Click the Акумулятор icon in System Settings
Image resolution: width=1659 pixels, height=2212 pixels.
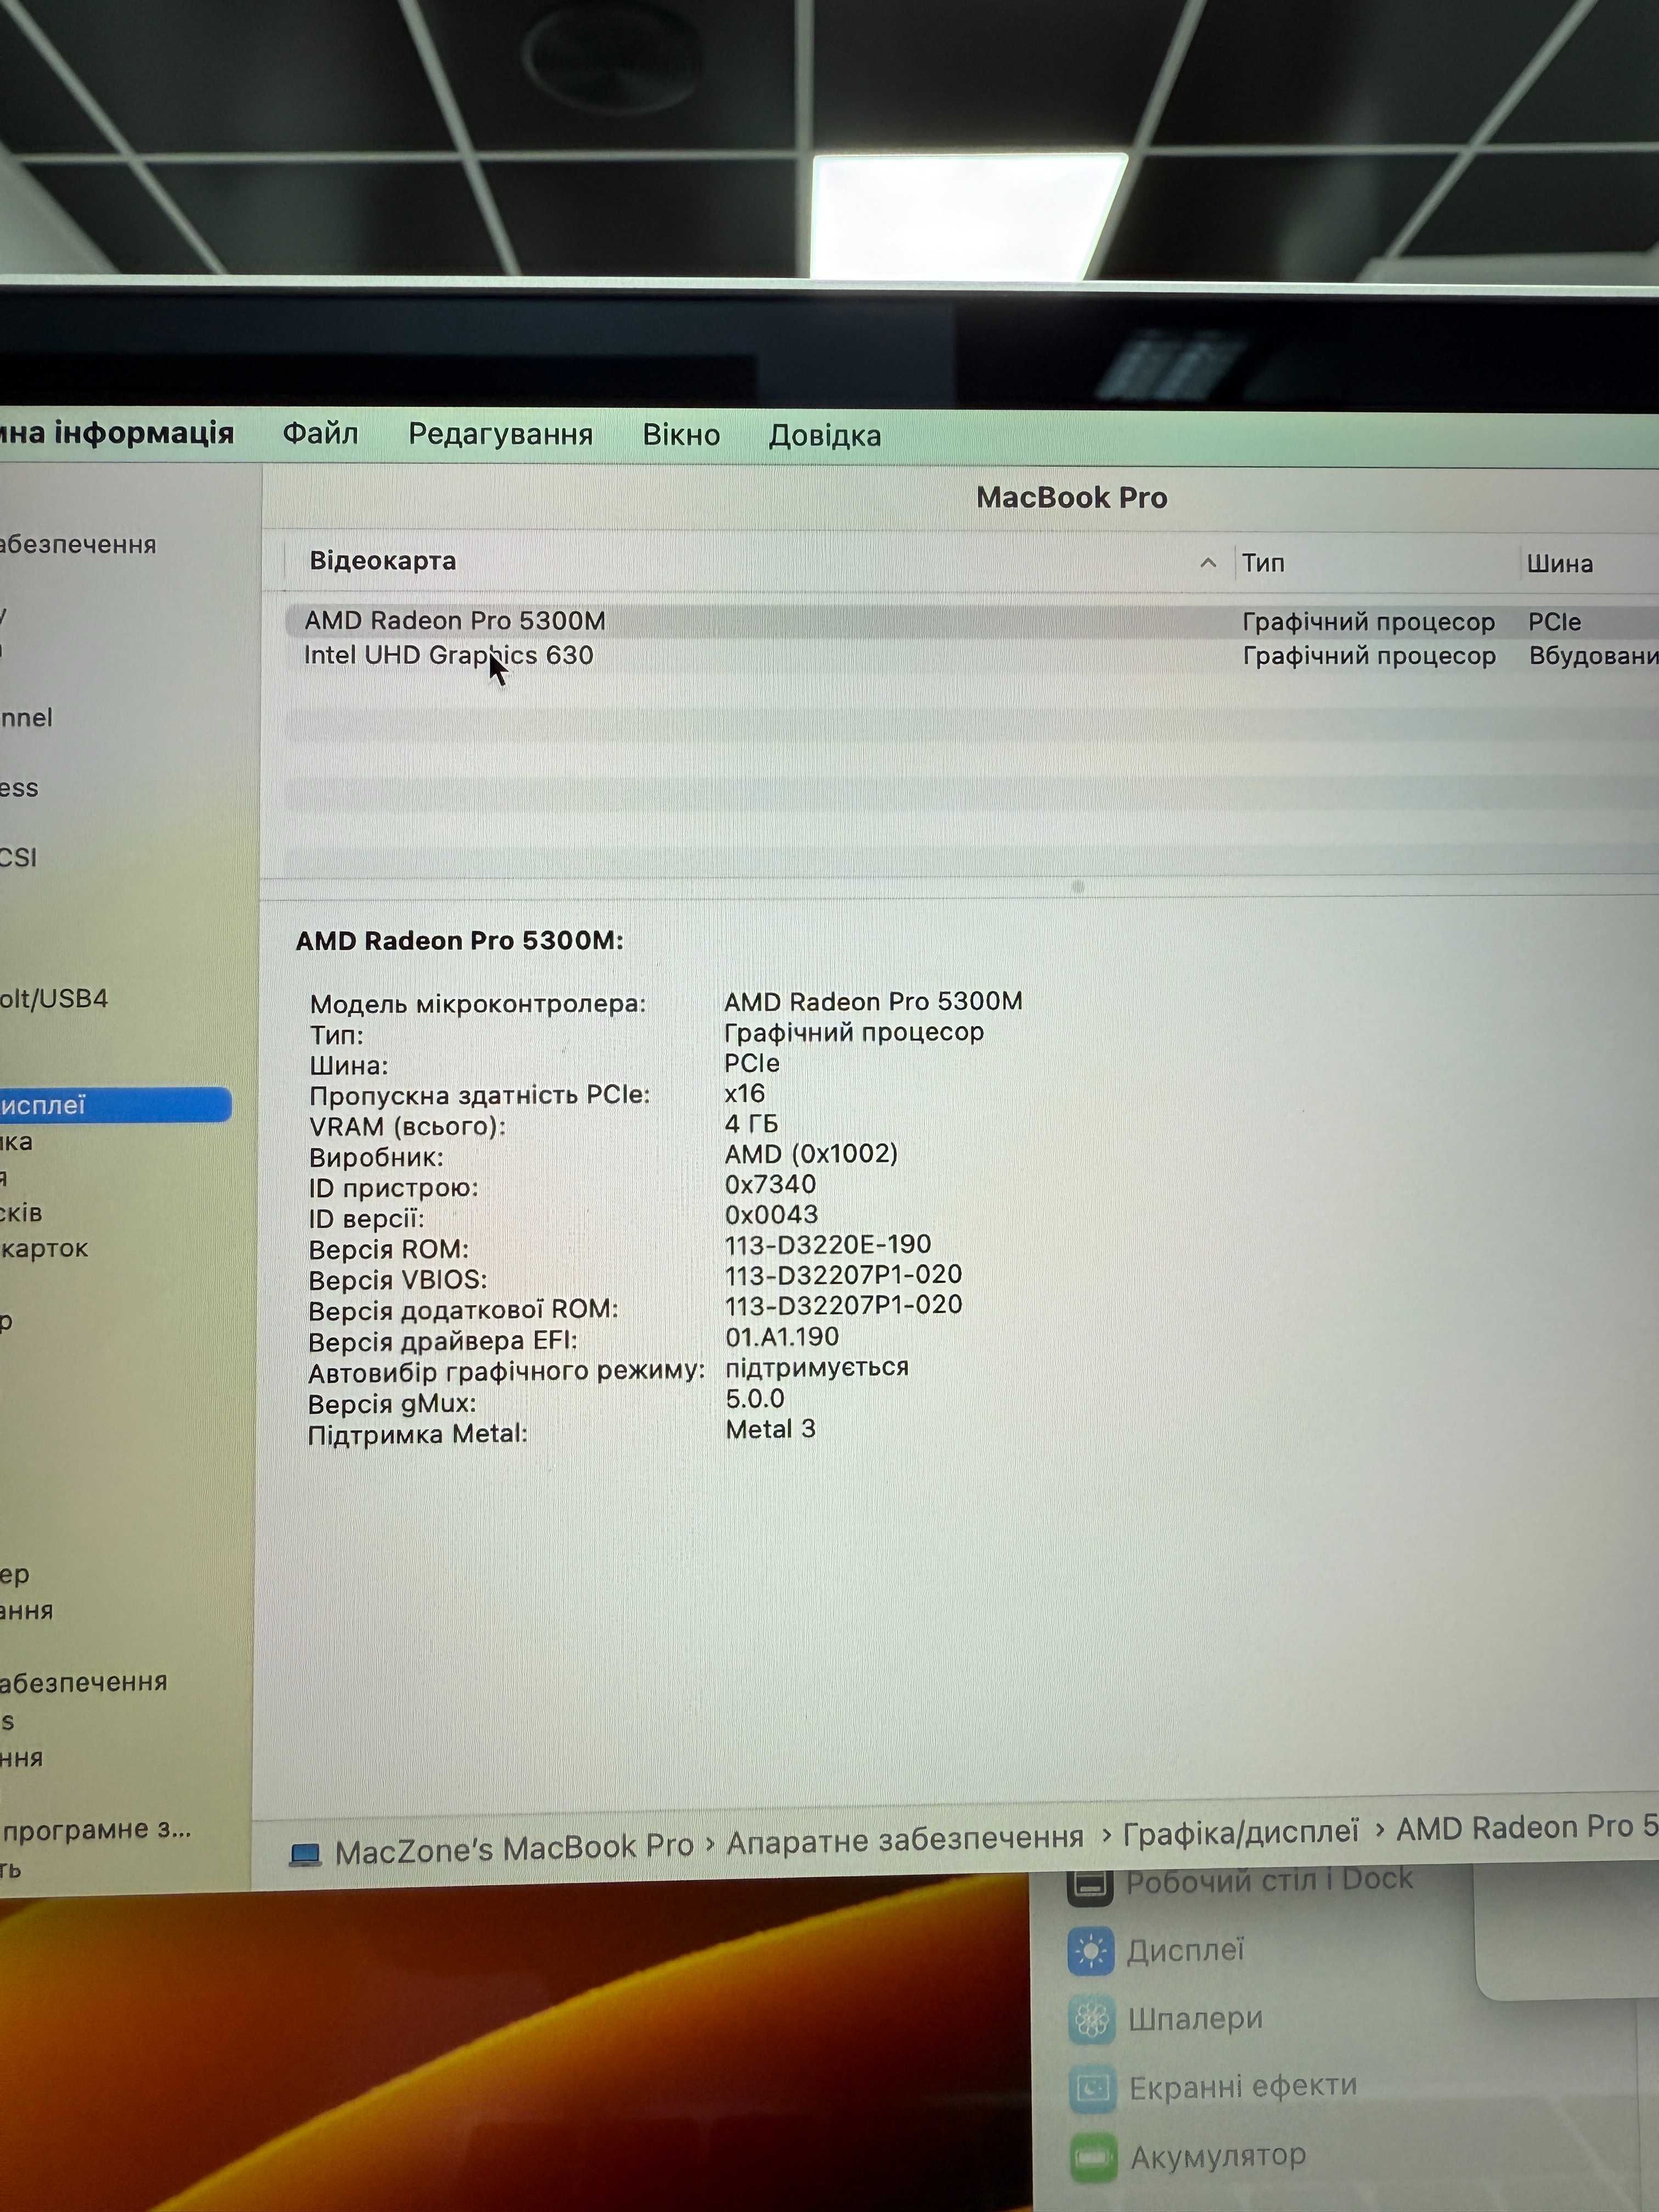(1093, 2157)
